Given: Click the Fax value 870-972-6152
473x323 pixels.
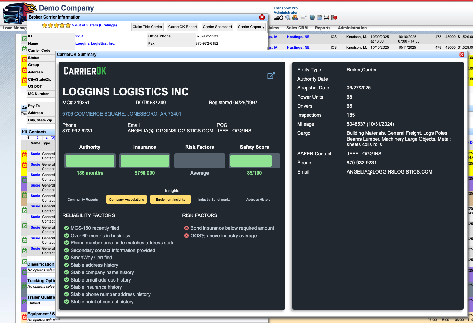Looking at the screenshot, I should click(x=207, y=43).
